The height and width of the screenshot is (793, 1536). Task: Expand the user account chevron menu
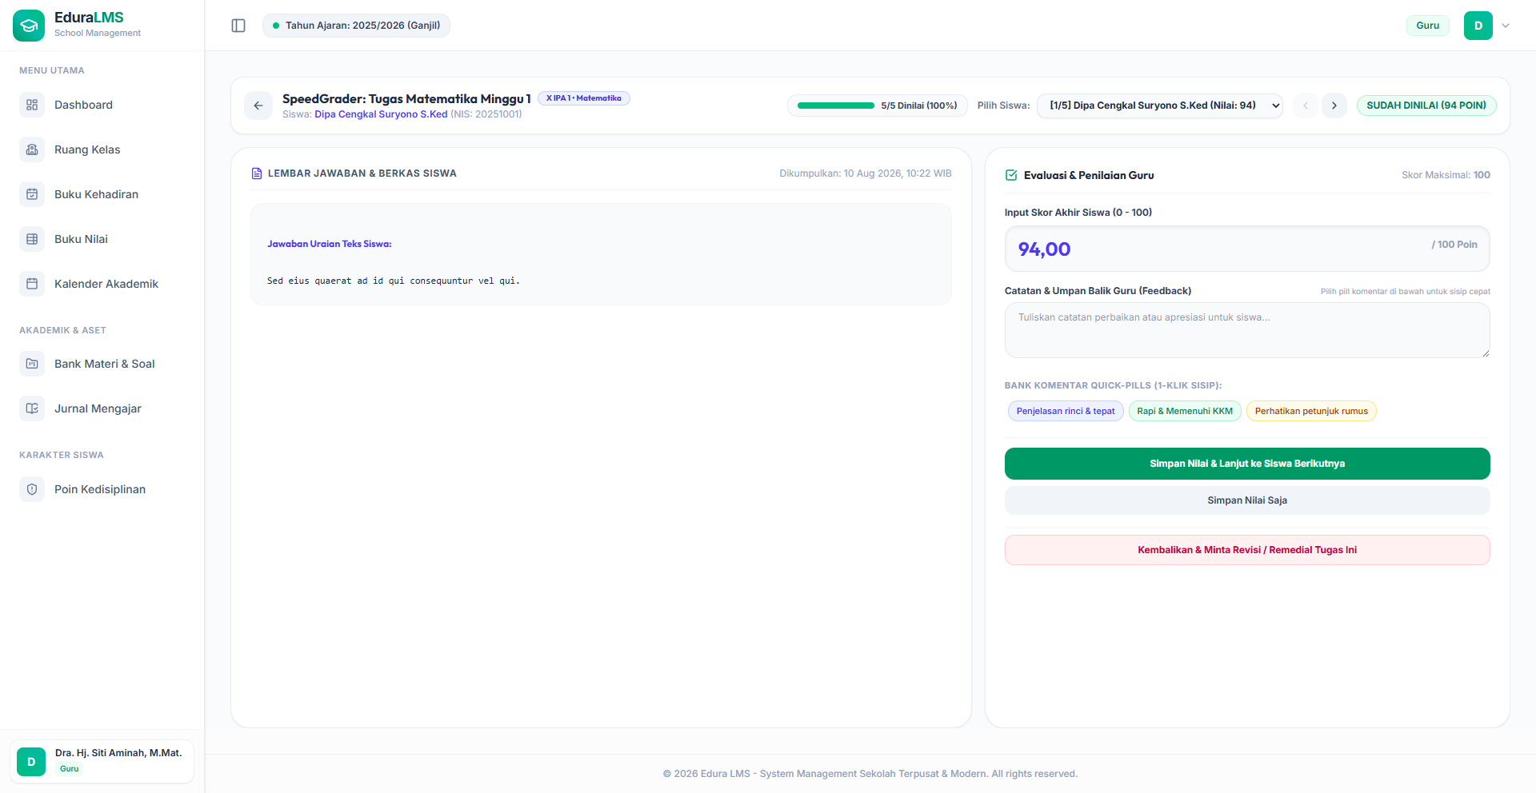pyautogui.click(x=1506, y=26)
